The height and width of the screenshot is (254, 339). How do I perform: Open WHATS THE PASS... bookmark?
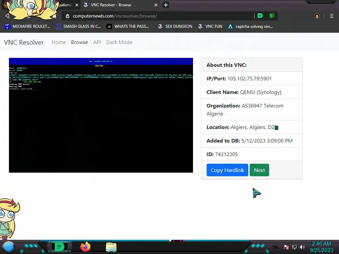click(128, 26)
